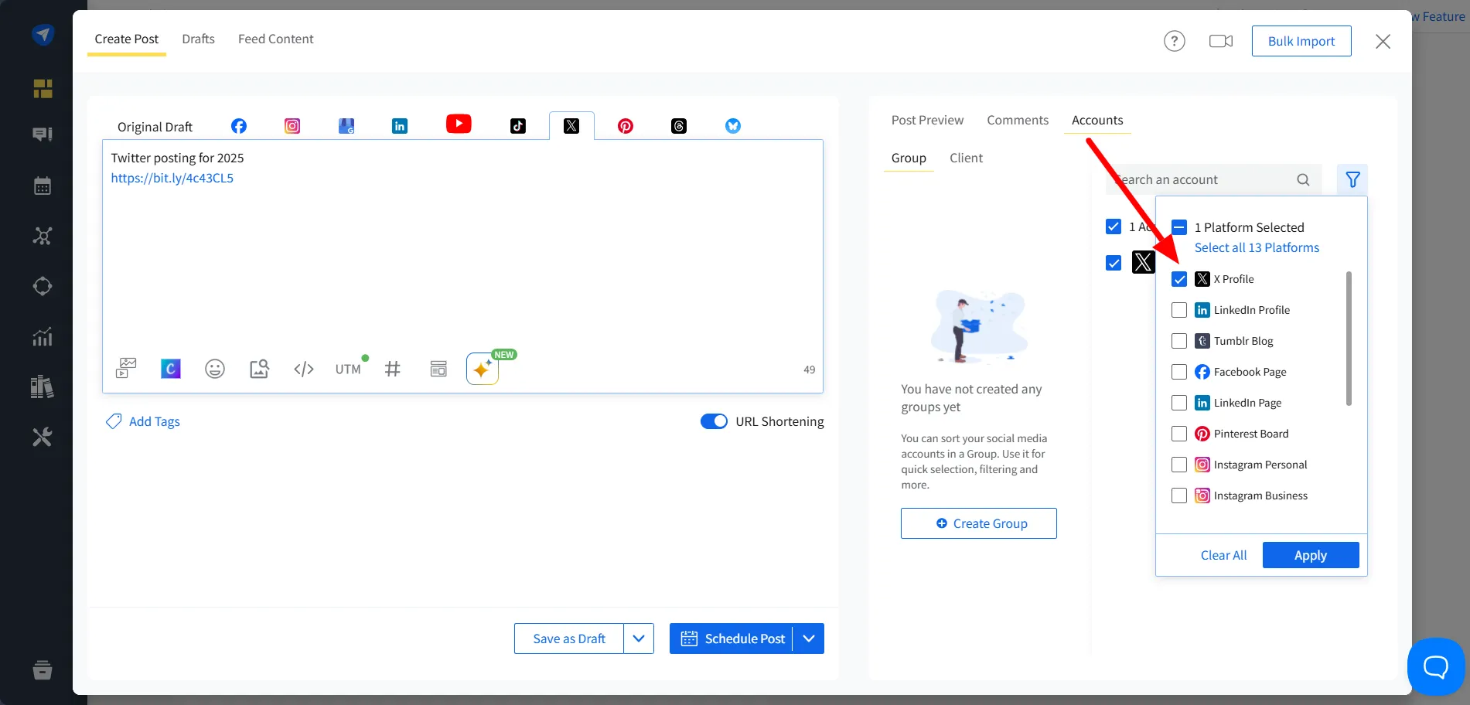The height and width of the screenshot is (705, 1470).
Task: Switch to the Drafts tab
Action: point(198,39)
